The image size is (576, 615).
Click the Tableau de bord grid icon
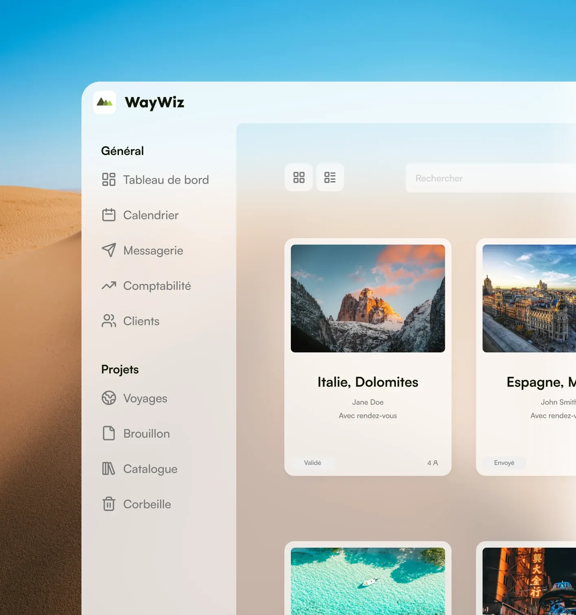tap(109, 179)
